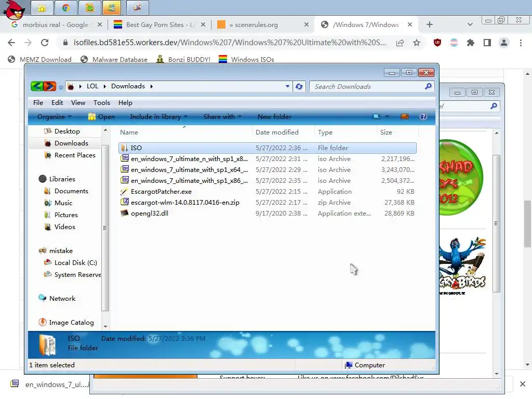Go back in Chrome browser
Image resolution: width=532 pixels, height=399 pixels.
click(11, 43)
